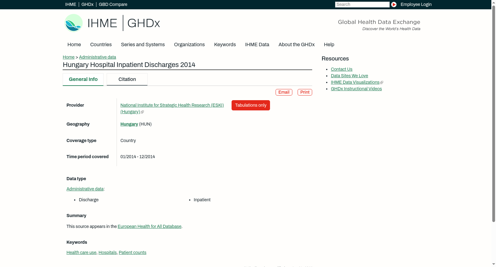Open GHDx Instructional Videos link
Viewport: 496px width, 267px height.
pos(356,89)
